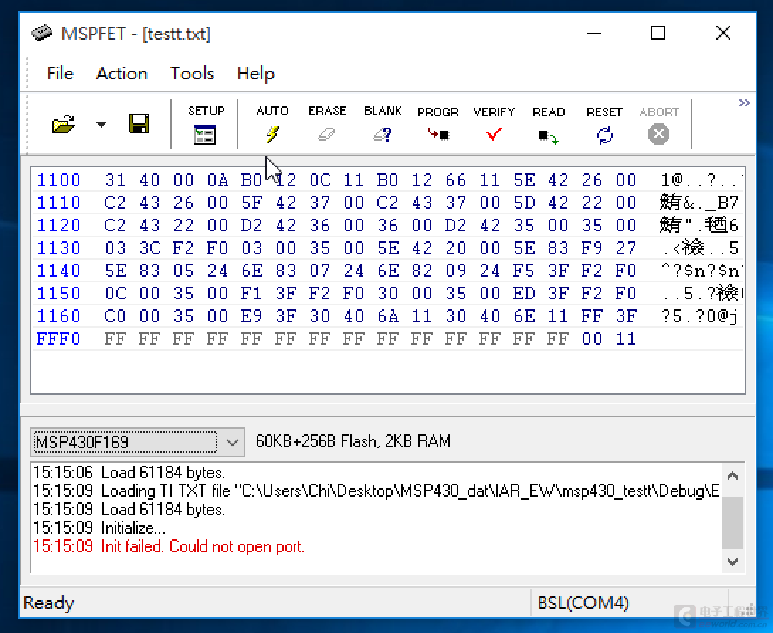Expand the recent files arrow beside open

(101, 124)
